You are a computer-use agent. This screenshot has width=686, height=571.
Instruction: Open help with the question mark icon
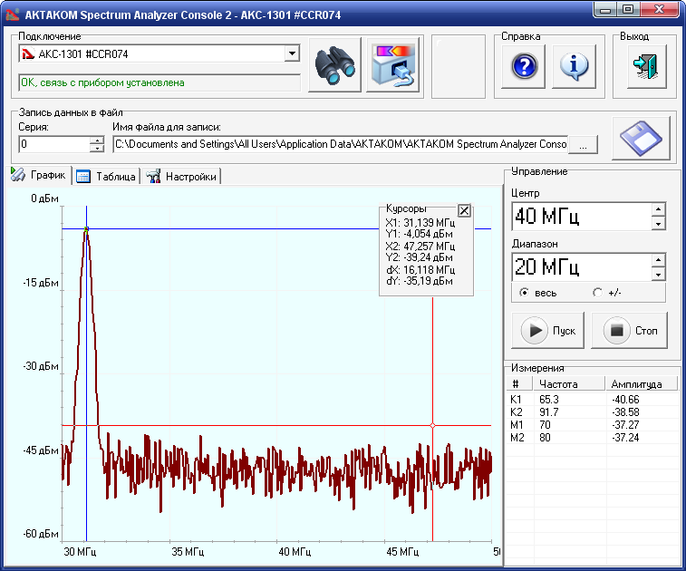(x=524, y=66)
